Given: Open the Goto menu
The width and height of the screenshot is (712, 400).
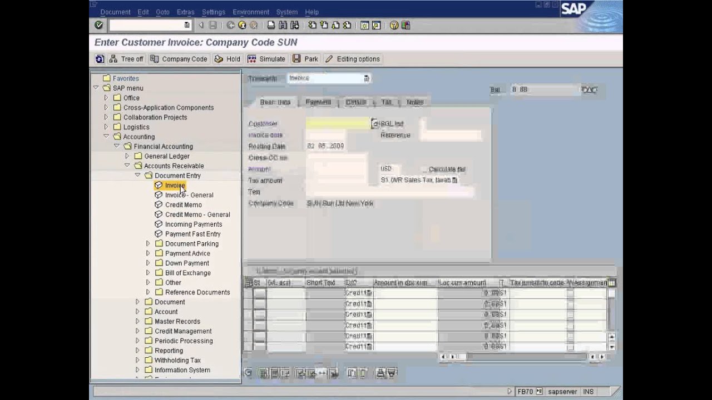Looking at the screenshot, I should click(162, 12).
